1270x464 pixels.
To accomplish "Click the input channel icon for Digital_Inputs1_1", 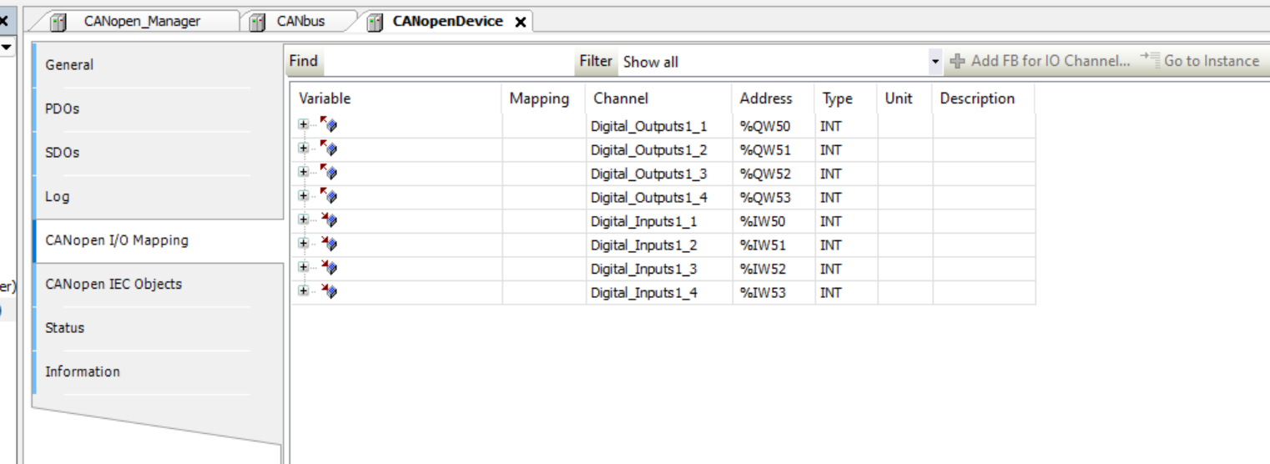I will pyautogui.click(x=329, y=220).
